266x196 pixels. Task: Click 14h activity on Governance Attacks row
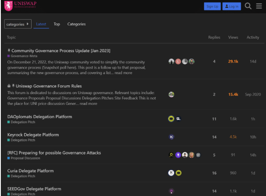(253, 155)
